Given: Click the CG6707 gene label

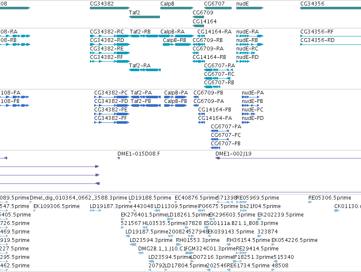Looking at the screenshot, I should [x=214, y=4].
